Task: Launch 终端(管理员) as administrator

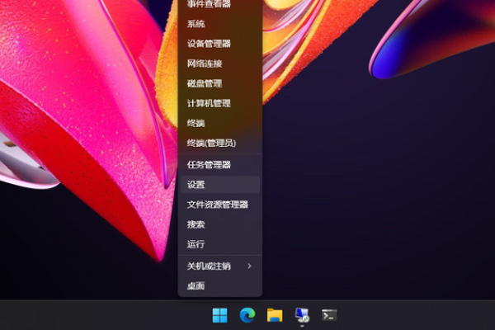Action: click(x=220, y=143)
